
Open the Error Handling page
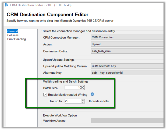(x=16, y=39)
